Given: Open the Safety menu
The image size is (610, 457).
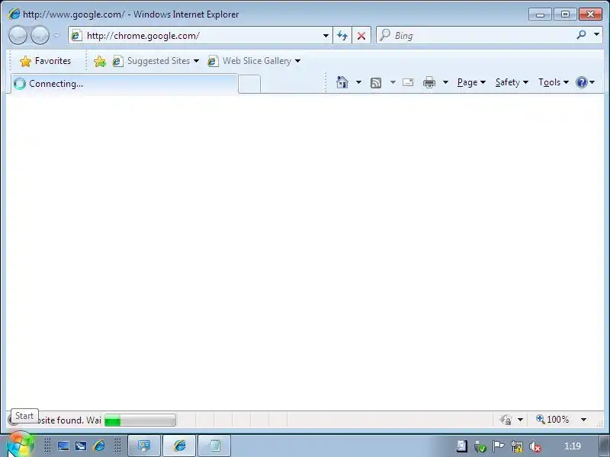Looking at the screenshot, I should point(512,82).
